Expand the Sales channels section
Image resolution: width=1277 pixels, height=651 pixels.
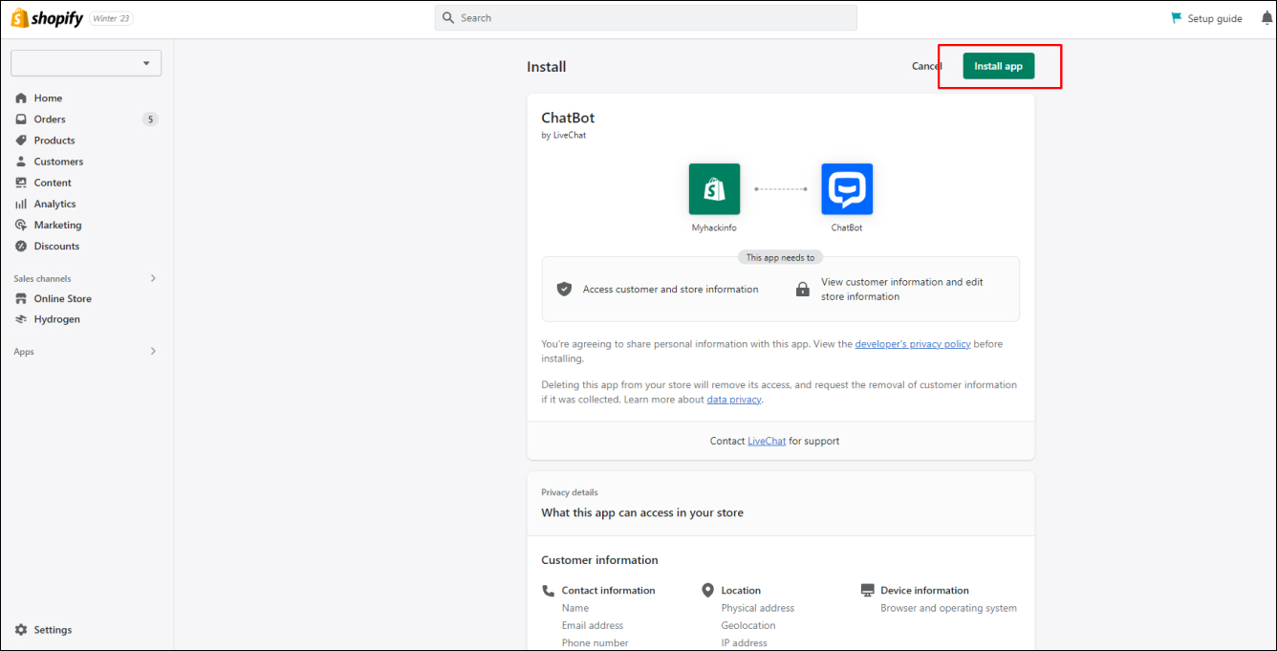point(153,278)
